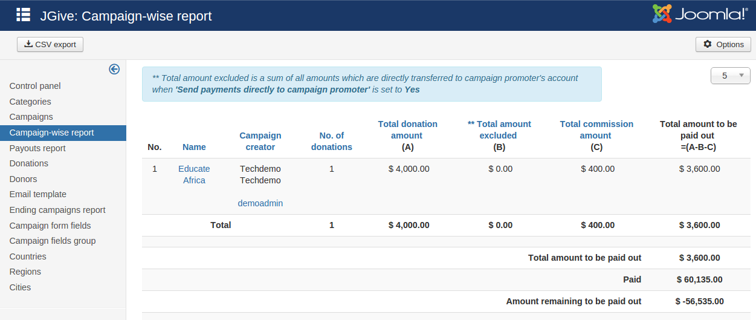Sort by No. of donations column
This screenshot has width=756, height=320.
332,141
